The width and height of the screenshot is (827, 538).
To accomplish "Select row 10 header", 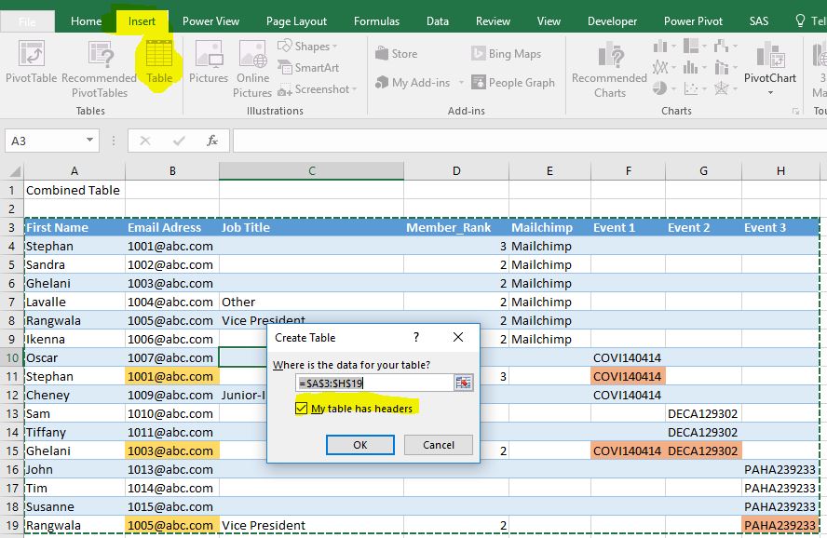I will click(x=11, y=357).
